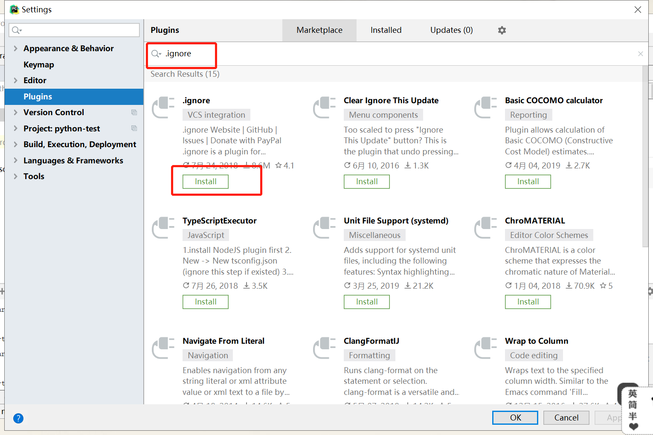The image size is (653, 435).
Task: Click the Formatting category tag
Action: (369, 355)
